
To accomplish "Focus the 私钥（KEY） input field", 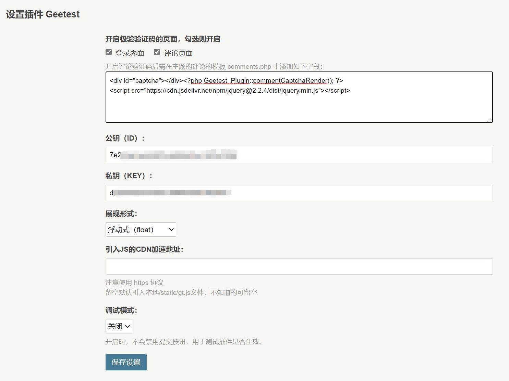I will coord(299,193).
